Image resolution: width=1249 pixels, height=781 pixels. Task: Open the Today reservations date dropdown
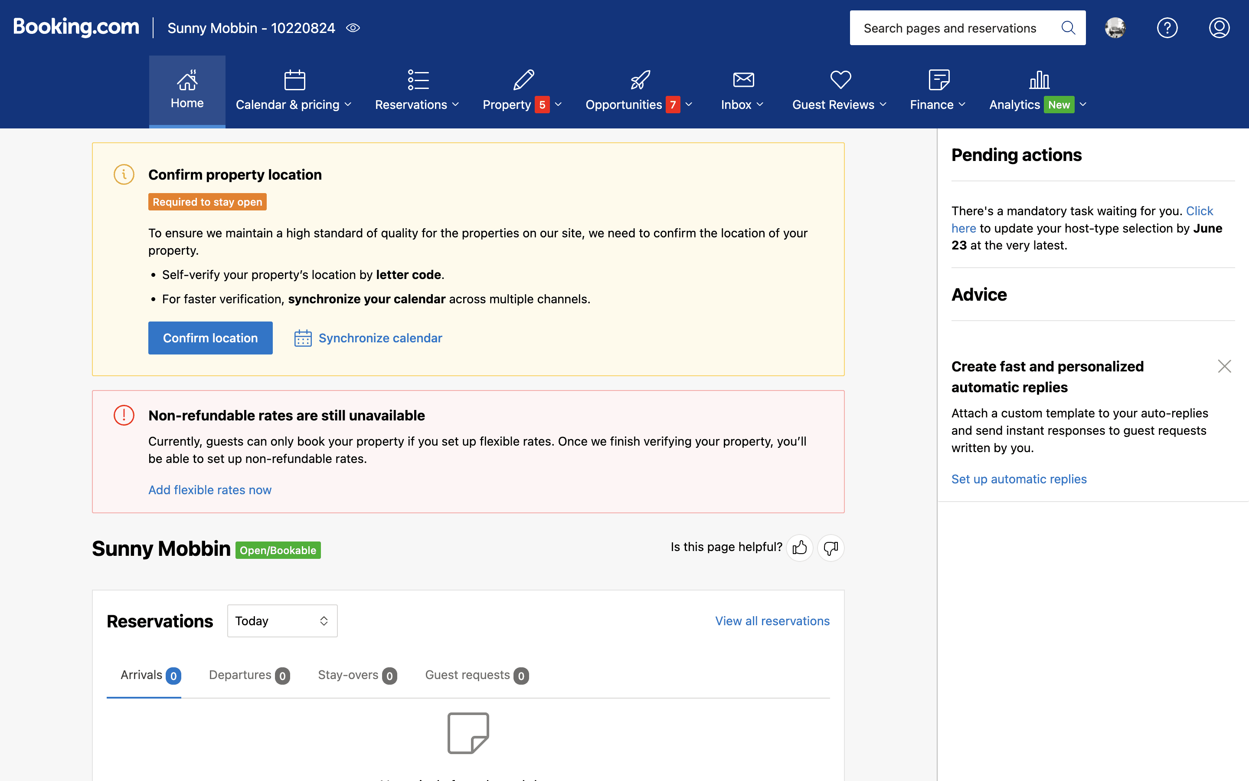coord(282,620)
